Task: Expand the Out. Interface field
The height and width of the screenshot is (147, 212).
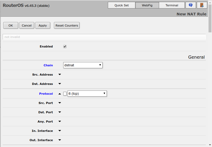Action: click(60, 140)
